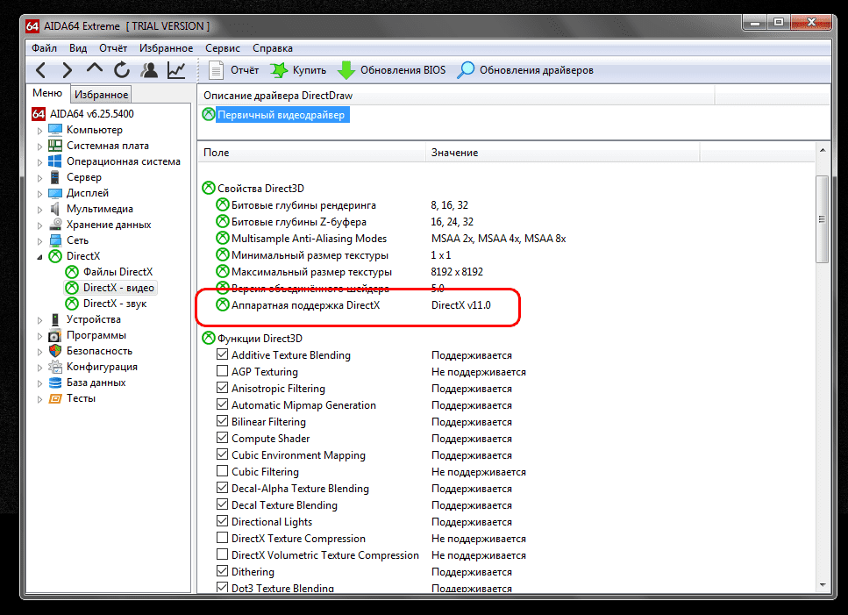The width and height of the screenshot is (848, 615).
Task: Expand the Программы node arrow
Action: click(39, 336)
